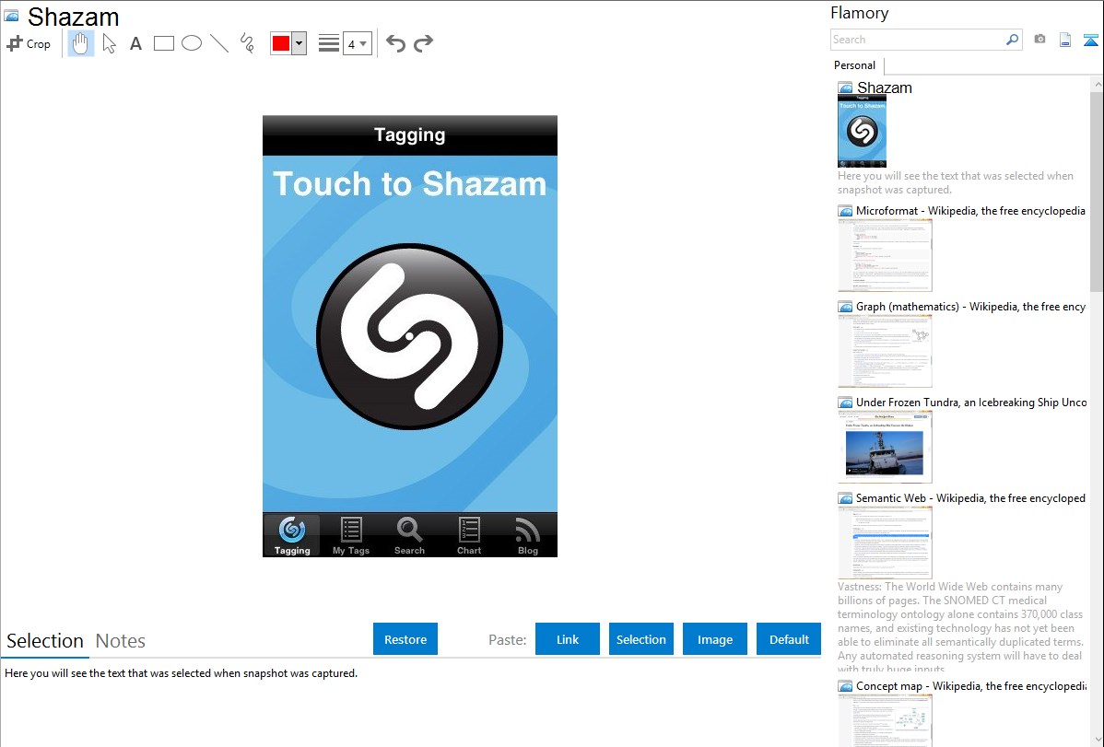The height and width of the screenshot is (747, 1104).
Task: Click the snapshot icon beside Semantic Web entry
Action: coord(845,497)
